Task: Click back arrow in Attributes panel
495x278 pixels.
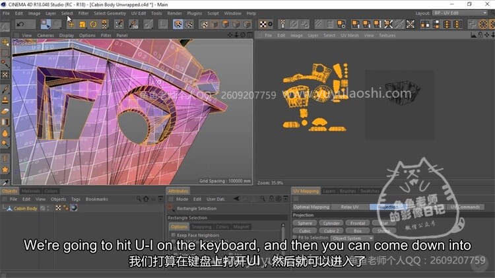Action: pyautogui.click(x=236, y=199)
